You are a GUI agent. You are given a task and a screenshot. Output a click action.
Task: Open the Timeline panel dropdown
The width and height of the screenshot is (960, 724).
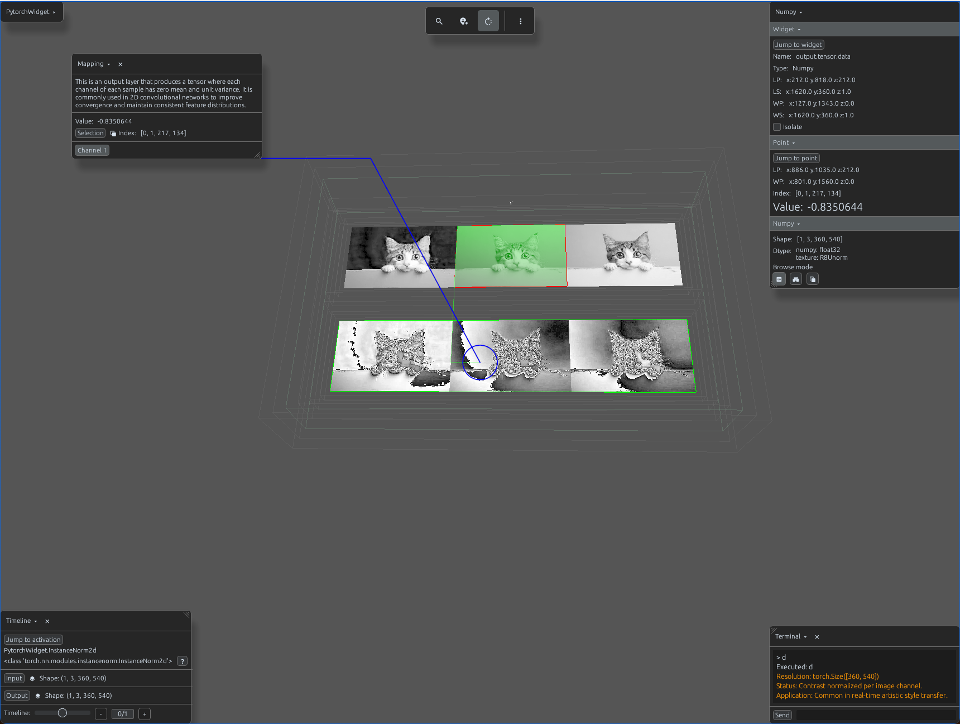coord(22,621)
